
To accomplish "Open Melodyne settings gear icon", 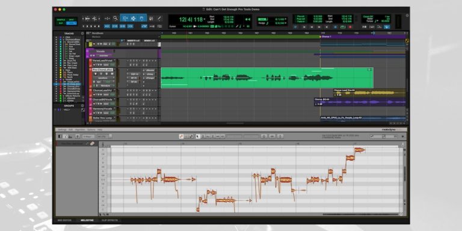I will (403, 137).
